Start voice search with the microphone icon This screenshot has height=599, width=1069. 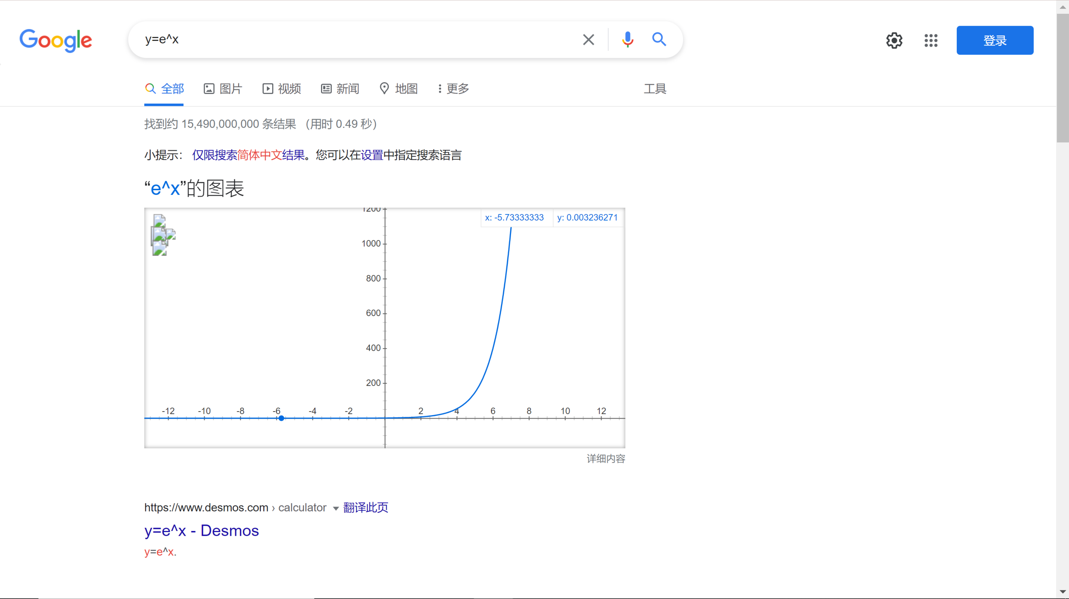coord(627,39)
